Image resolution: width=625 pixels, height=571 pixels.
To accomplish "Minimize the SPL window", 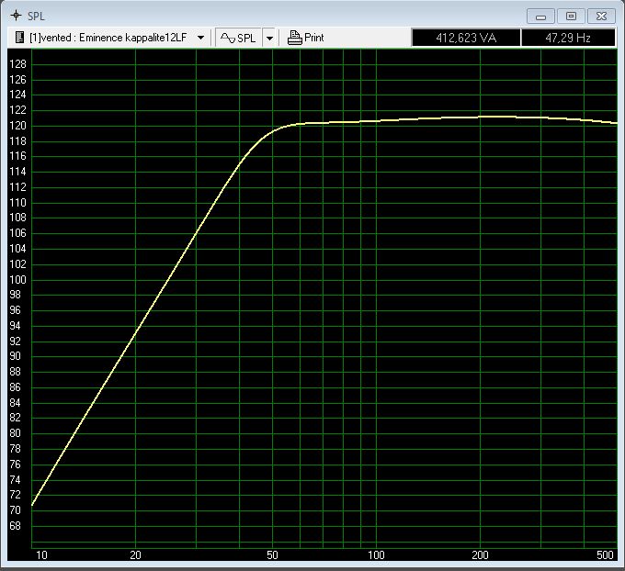I will pyautogui.click(x=540, y=16).
